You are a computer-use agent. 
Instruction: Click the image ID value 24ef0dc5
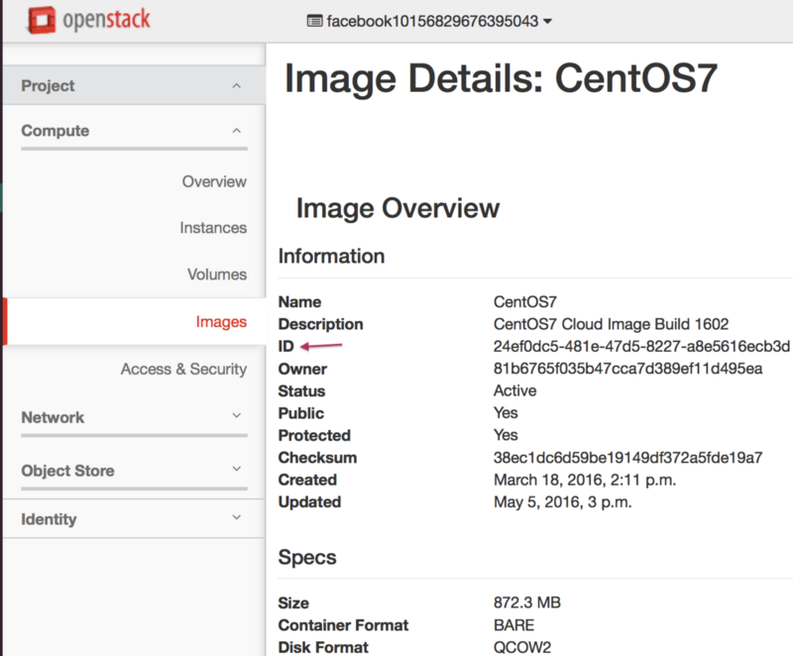pos(641,347)
